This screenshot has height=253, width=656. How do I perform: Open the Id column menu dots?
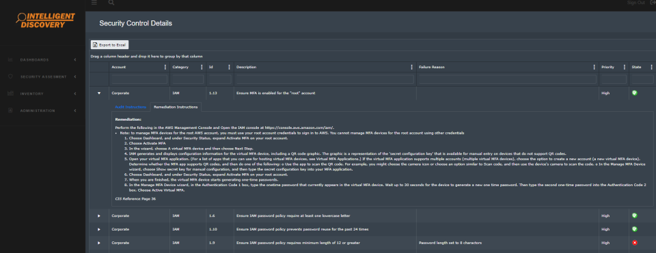point(229,67)
